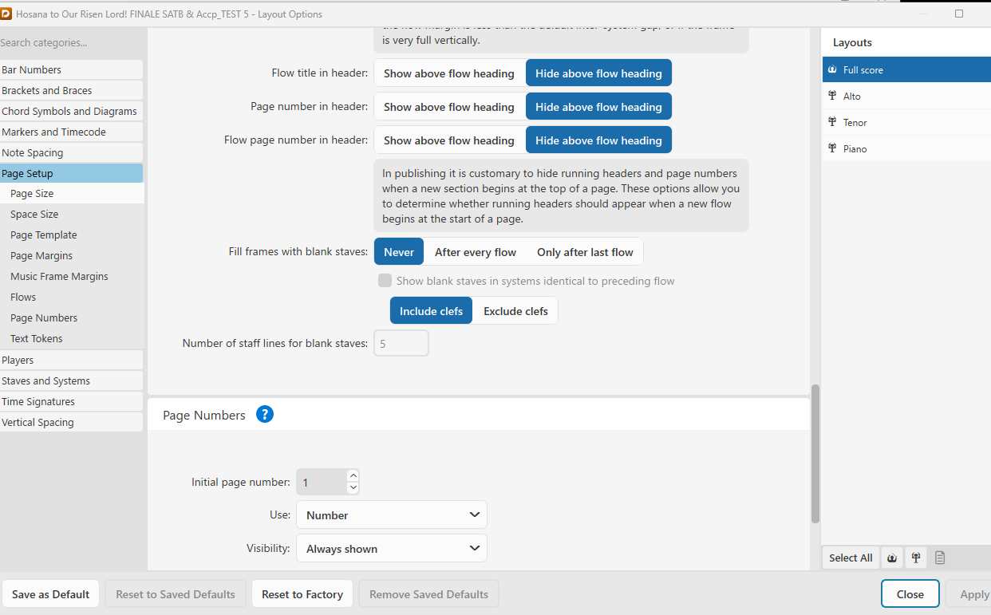Go to Music Frame Margins section
The width and height of the screenshot is (991, 615).
(x=59, y=277)
